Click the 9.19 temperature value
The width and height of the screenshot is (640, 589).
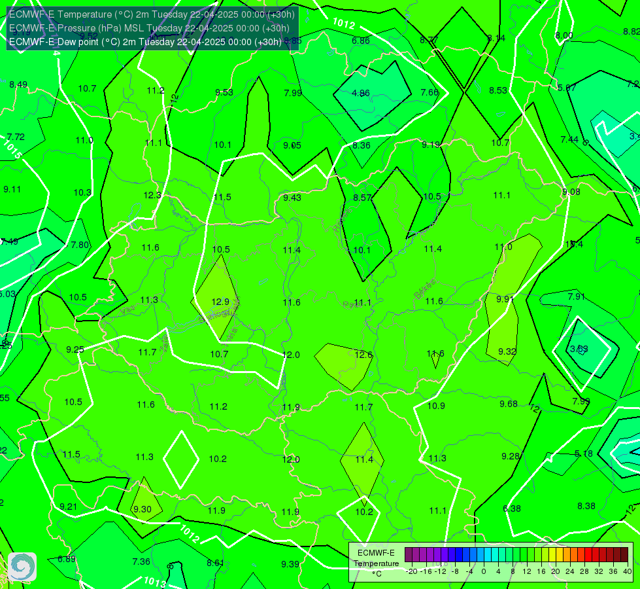click(x=431, y=145)
